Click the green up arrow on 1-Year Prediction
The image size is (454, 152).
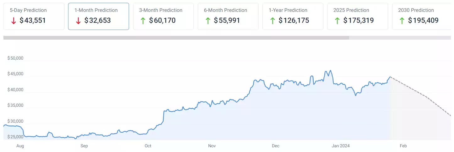pos(272,21)
